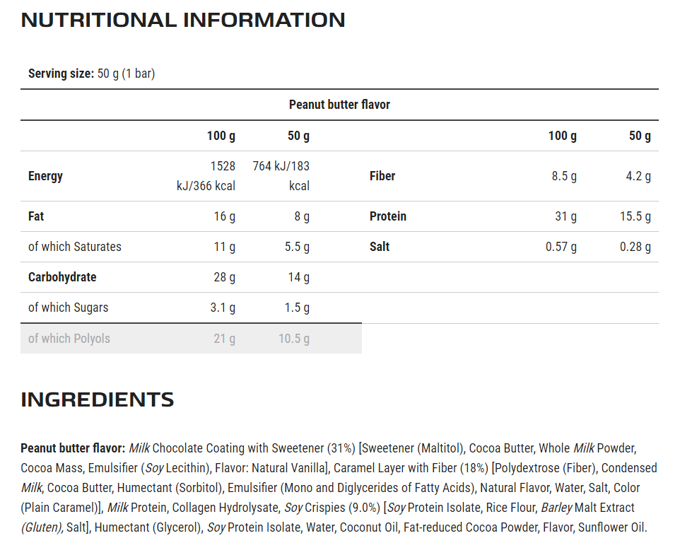The image size is (680, 555).
Task: Click the highlighted 'of which Polyols' row
Action: tap(191, 338)
